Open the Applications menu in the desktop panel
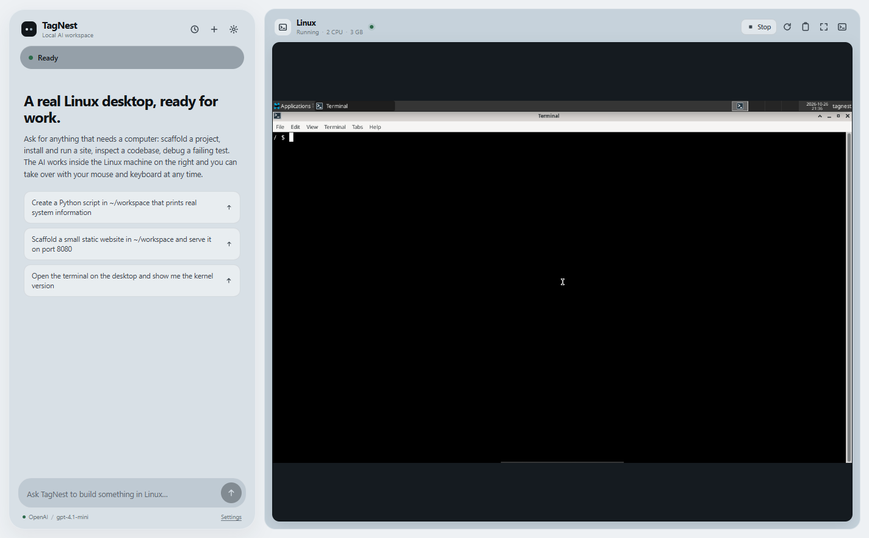869x538 pixels. [x=293, y=106]
